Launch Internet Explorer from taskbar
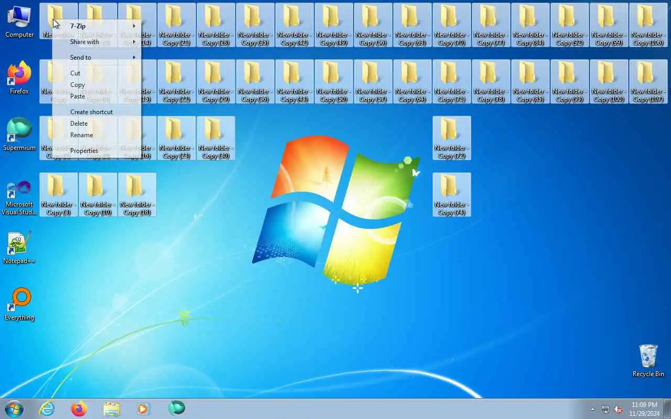This screenshot has height=419, width=671. [47, 409]
